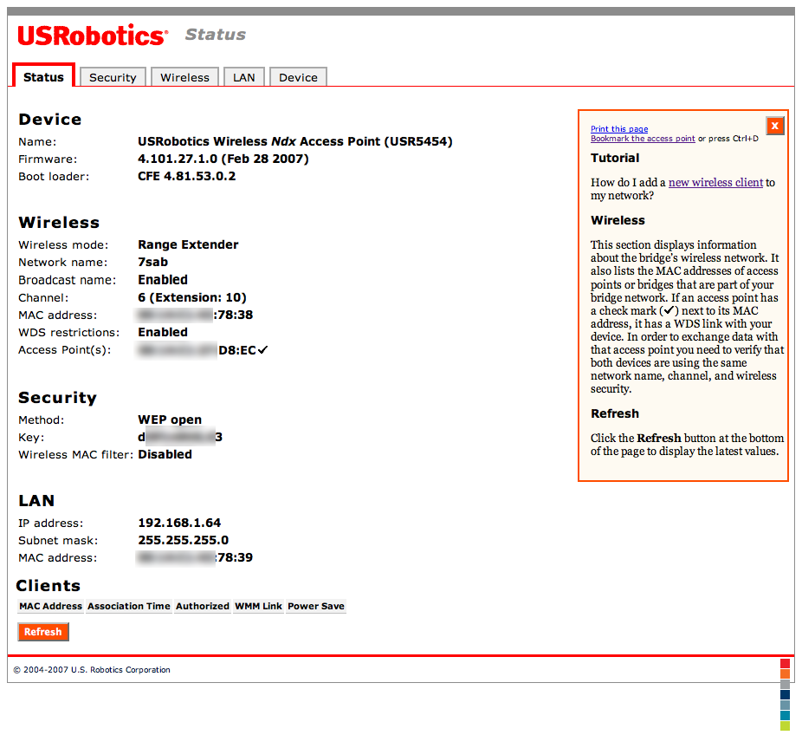The height and width of the screenshot is (735, 802).
Task: Close the help panel with the X button
Action: tap(775, 126)
